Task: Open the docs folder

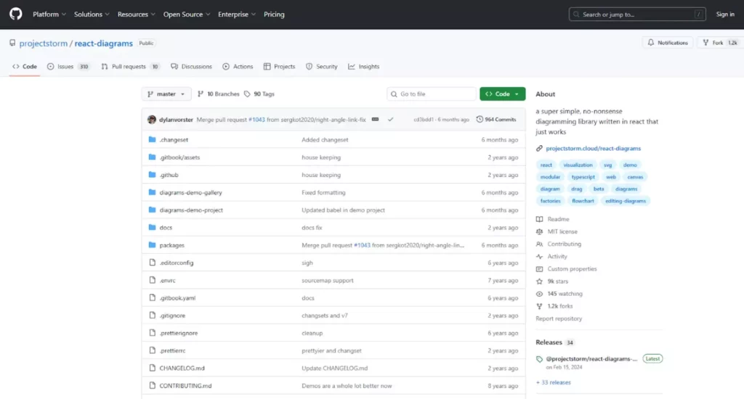Action: click(166, 228)
